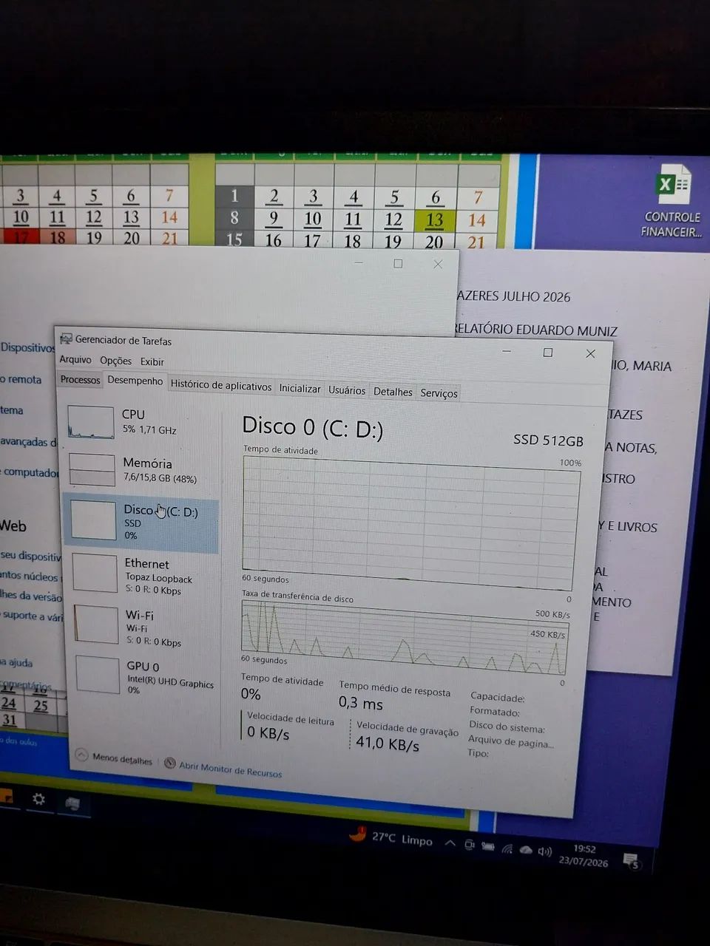Open the Opções menu in Task Manager

(x=115, y=361)
